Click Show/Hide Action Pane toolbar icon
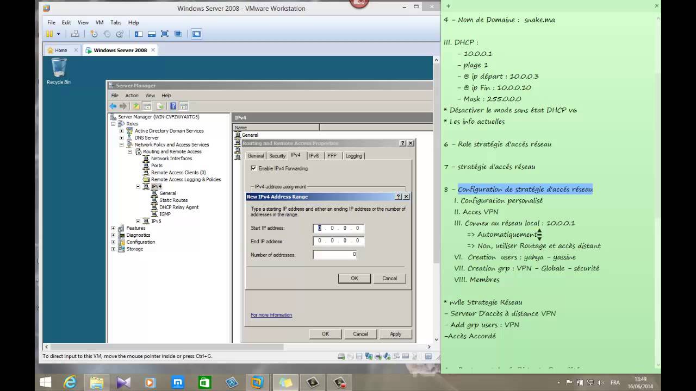The height and width of the screenshot is (391, 696). tap(184, 106)
